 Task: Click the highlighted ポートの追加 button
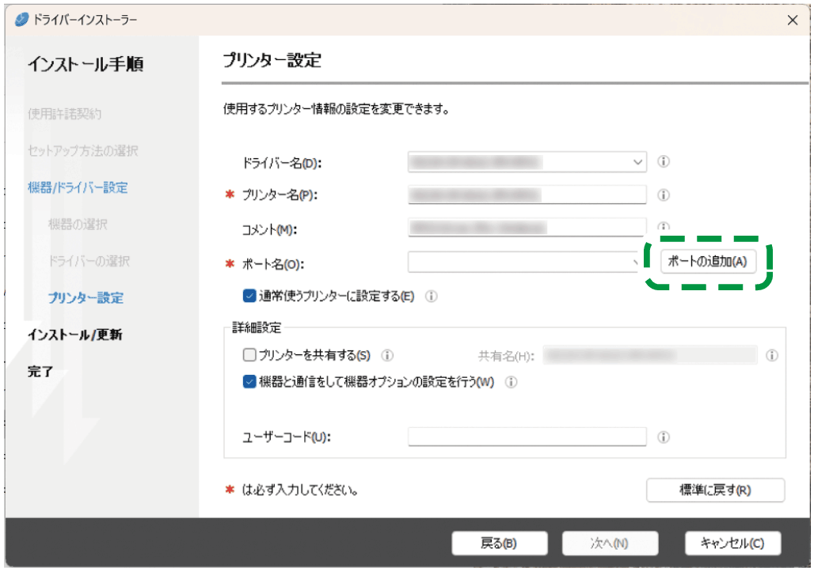click(709, 261)
